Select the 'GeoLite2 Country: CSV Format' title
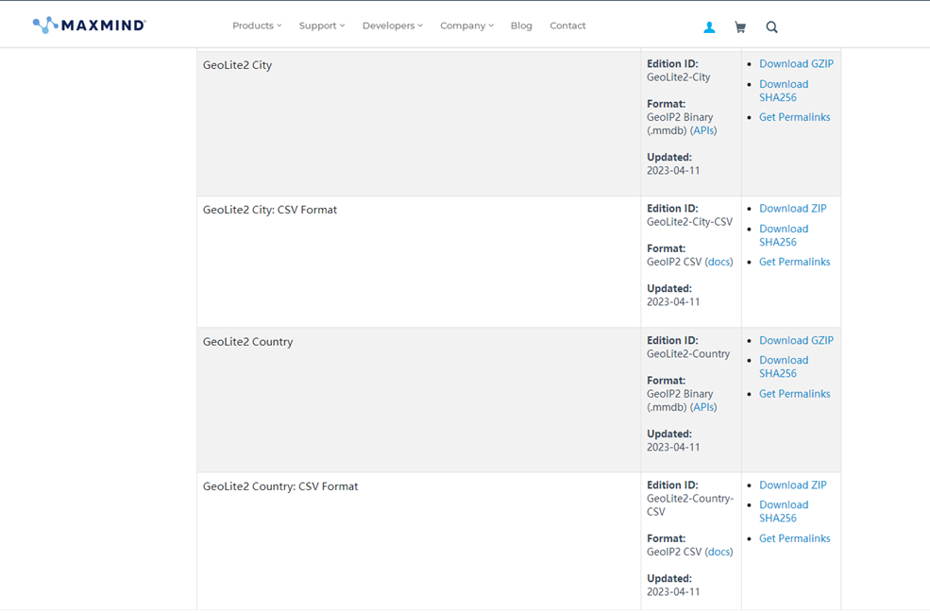930x613 pixels. pos(280,486)
